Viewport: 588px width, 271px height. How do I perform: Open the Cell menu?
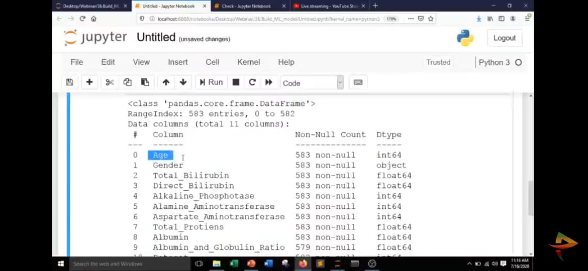(x=212, y=62)
